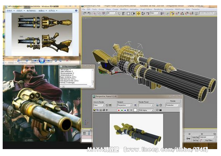Undo the last action in 3ds Max
This screenshot has height=156, width=221.
85,13
